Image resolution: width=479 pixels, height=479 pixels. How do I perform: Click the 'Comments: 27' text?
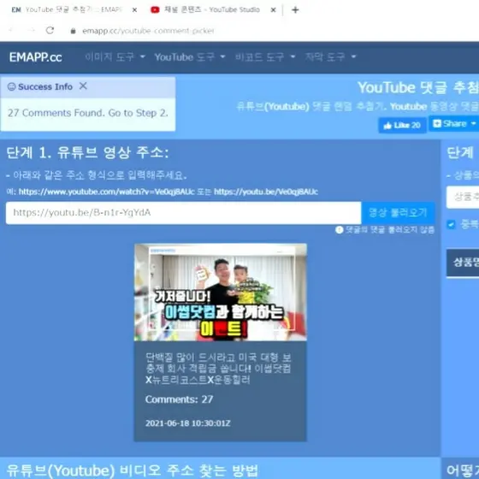[x=179, y=399]
